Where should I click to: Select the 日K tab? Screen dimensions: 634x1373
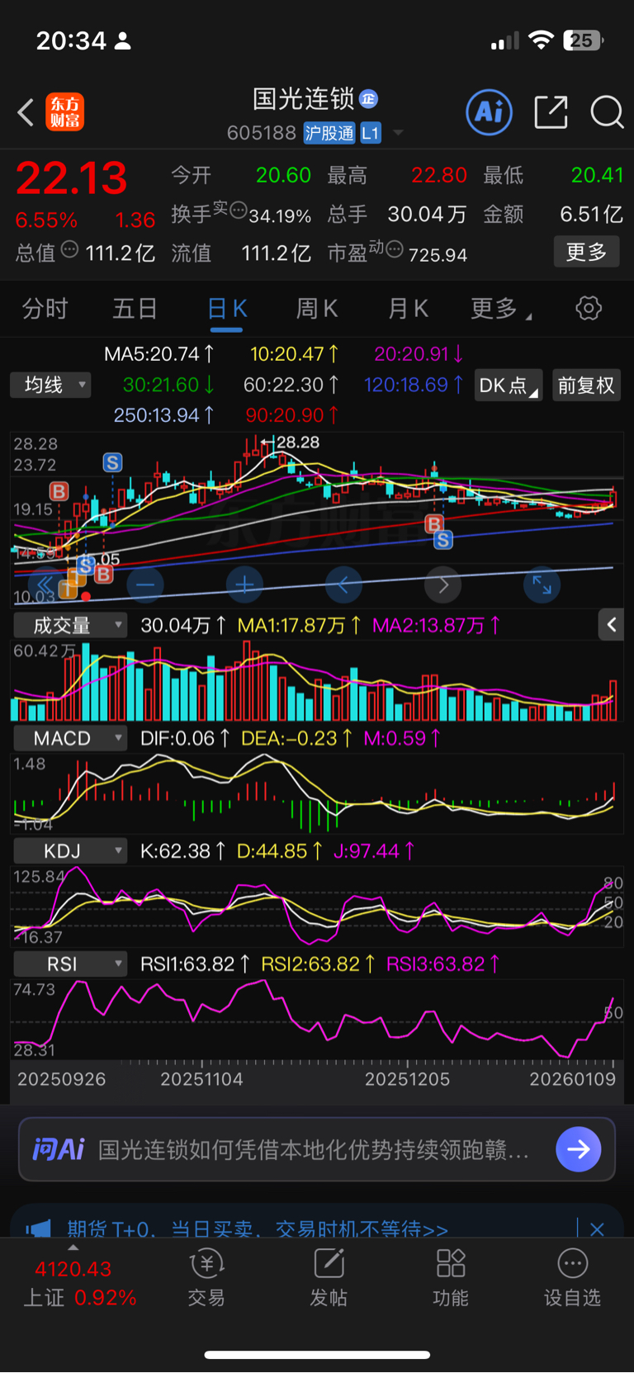click(x=227, y=309)
